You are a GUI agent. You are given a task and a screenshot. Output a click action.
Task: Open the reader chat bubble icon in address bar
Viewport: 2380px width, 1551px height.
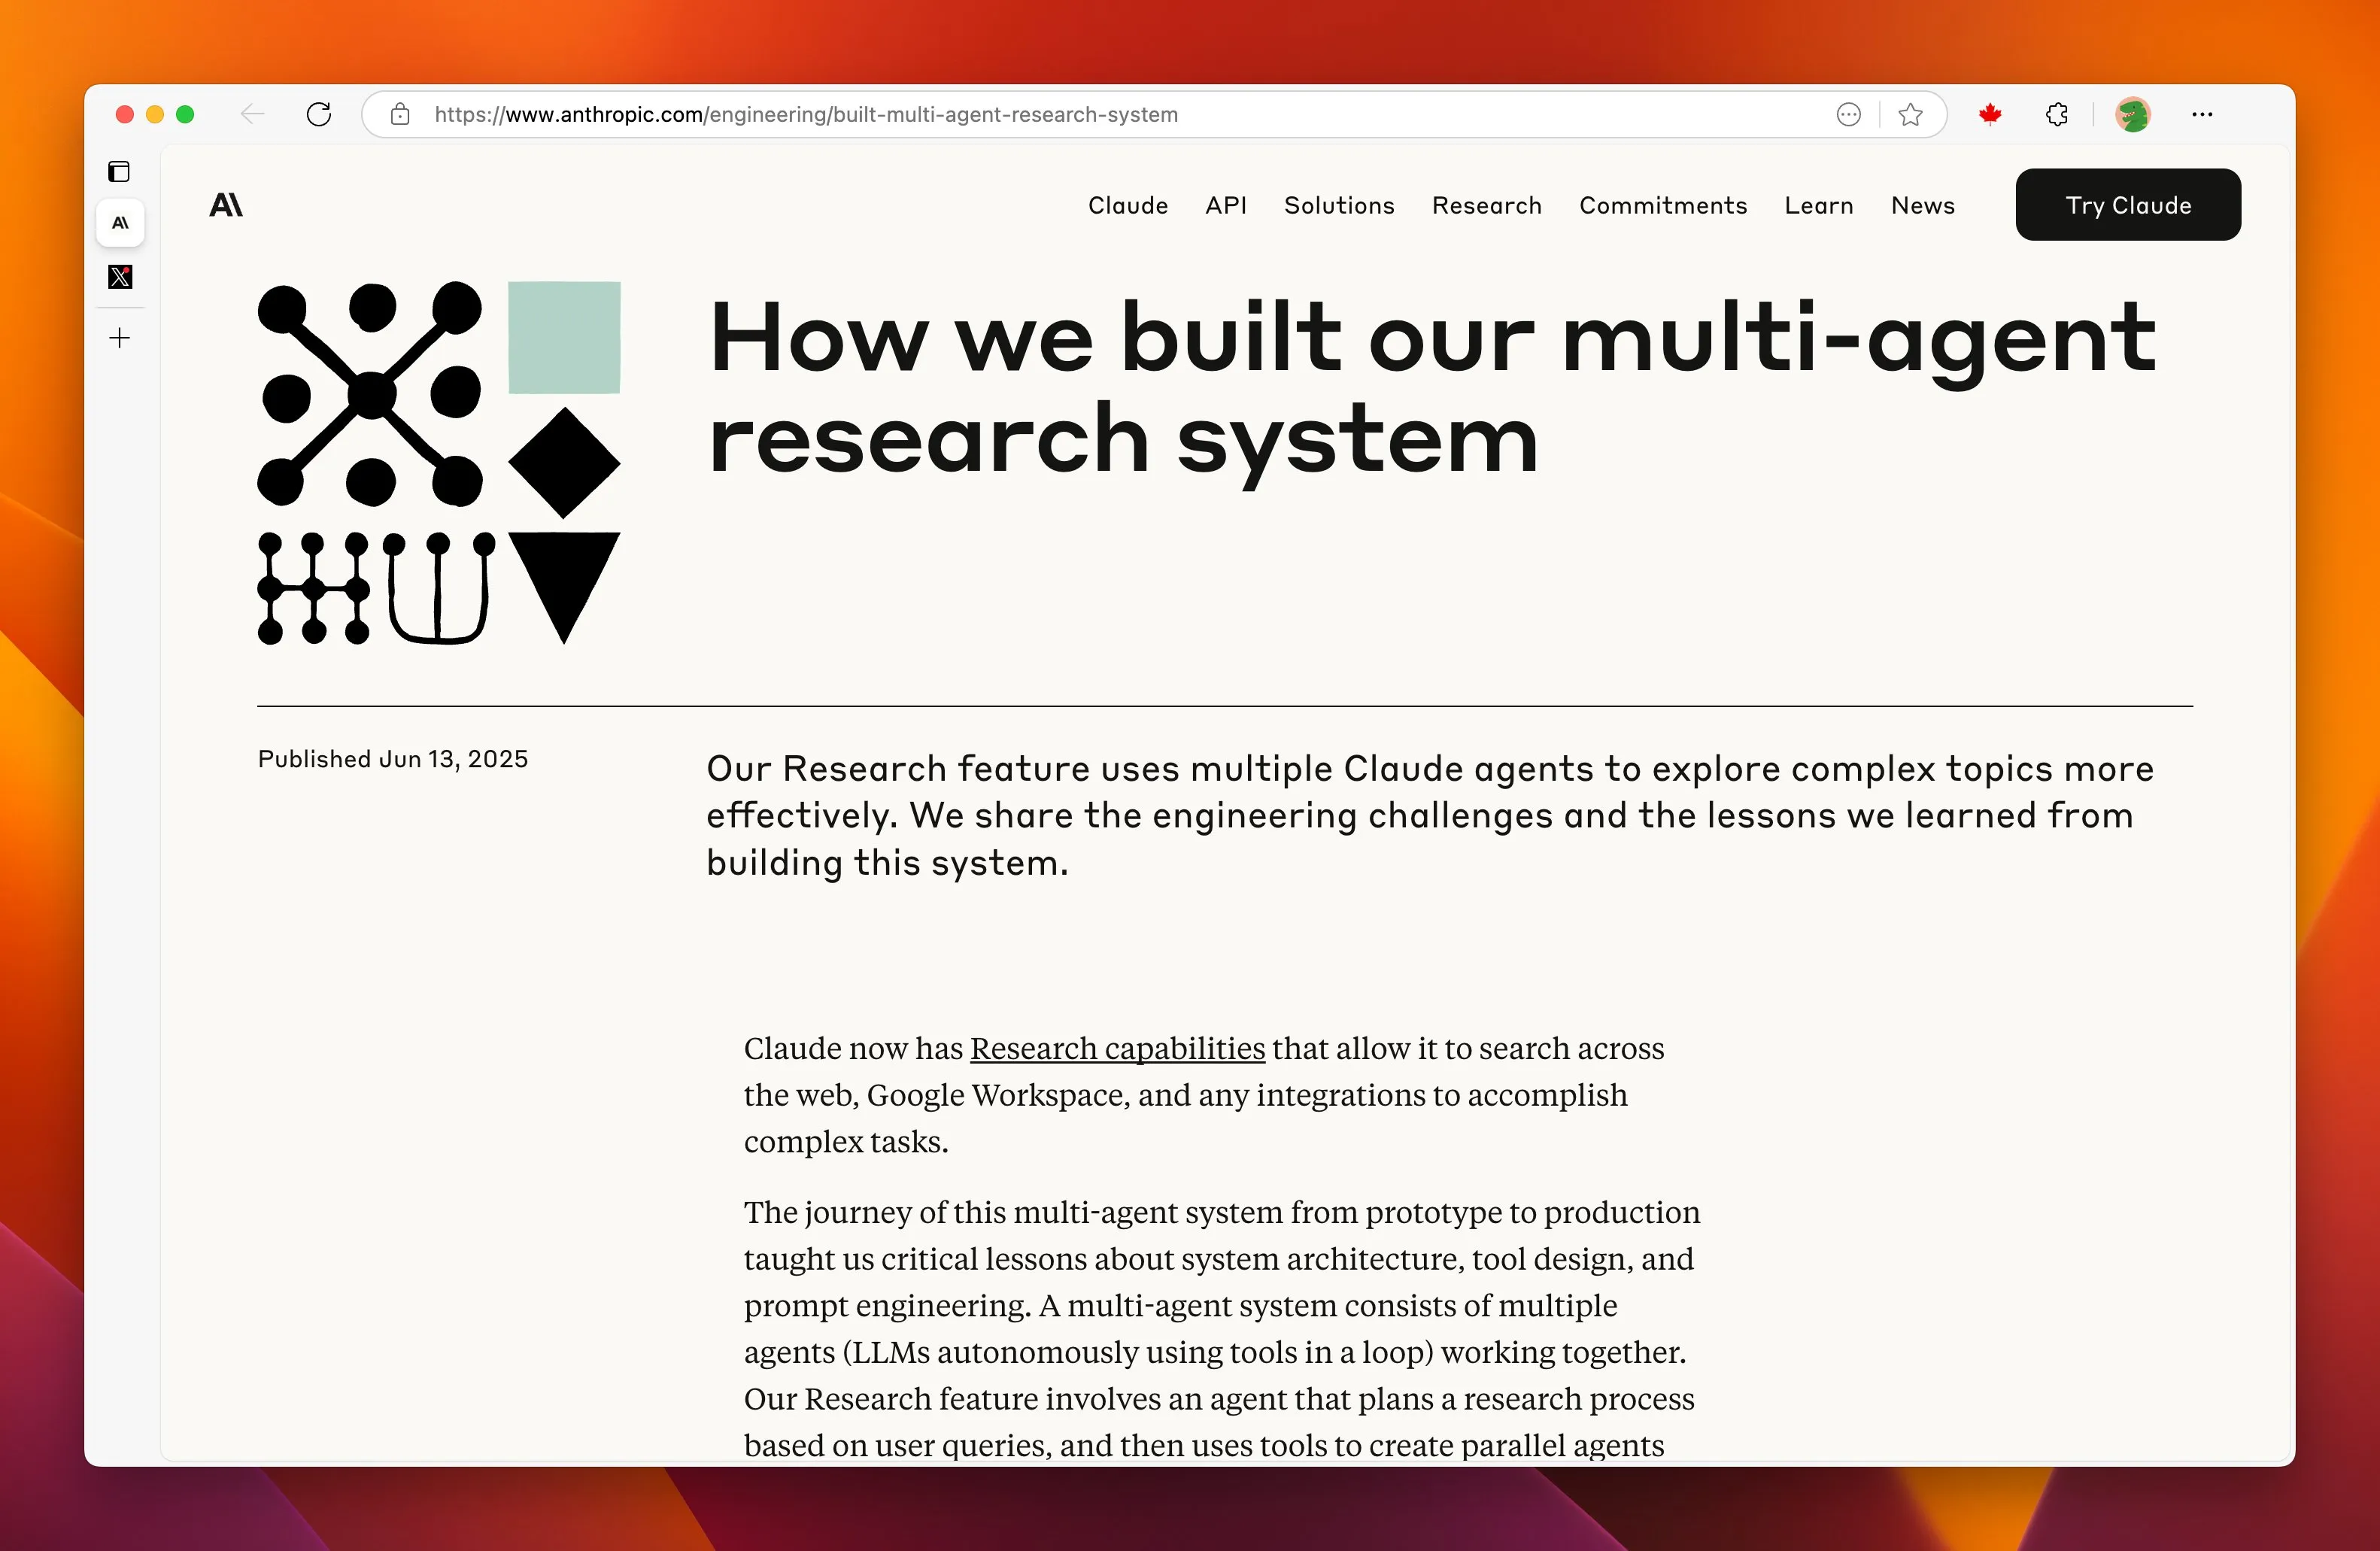pos(1848,115)
